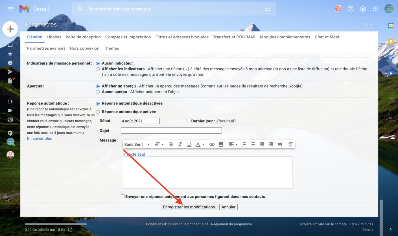
Task: Open the Settings gear icon
Action: click(363, 9)
